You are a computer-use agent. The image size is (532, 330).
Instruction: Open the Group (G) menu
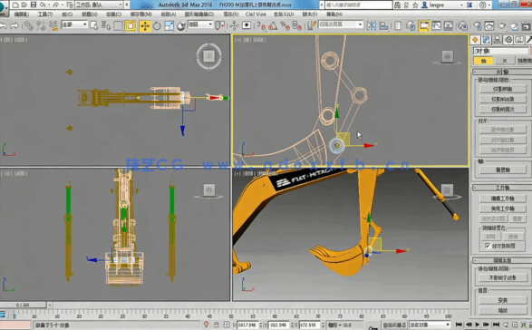tap(67, 15)
